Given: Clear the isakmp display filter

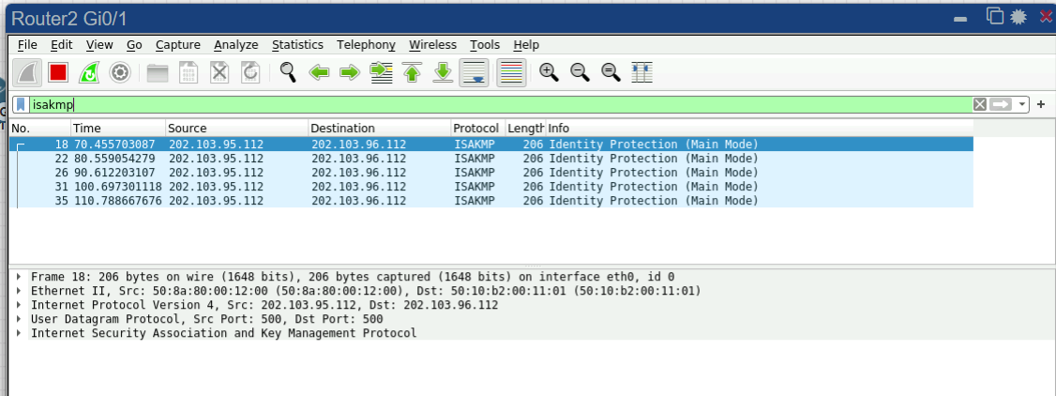Looking at the screenshot, I should click(x=980, y=104).
